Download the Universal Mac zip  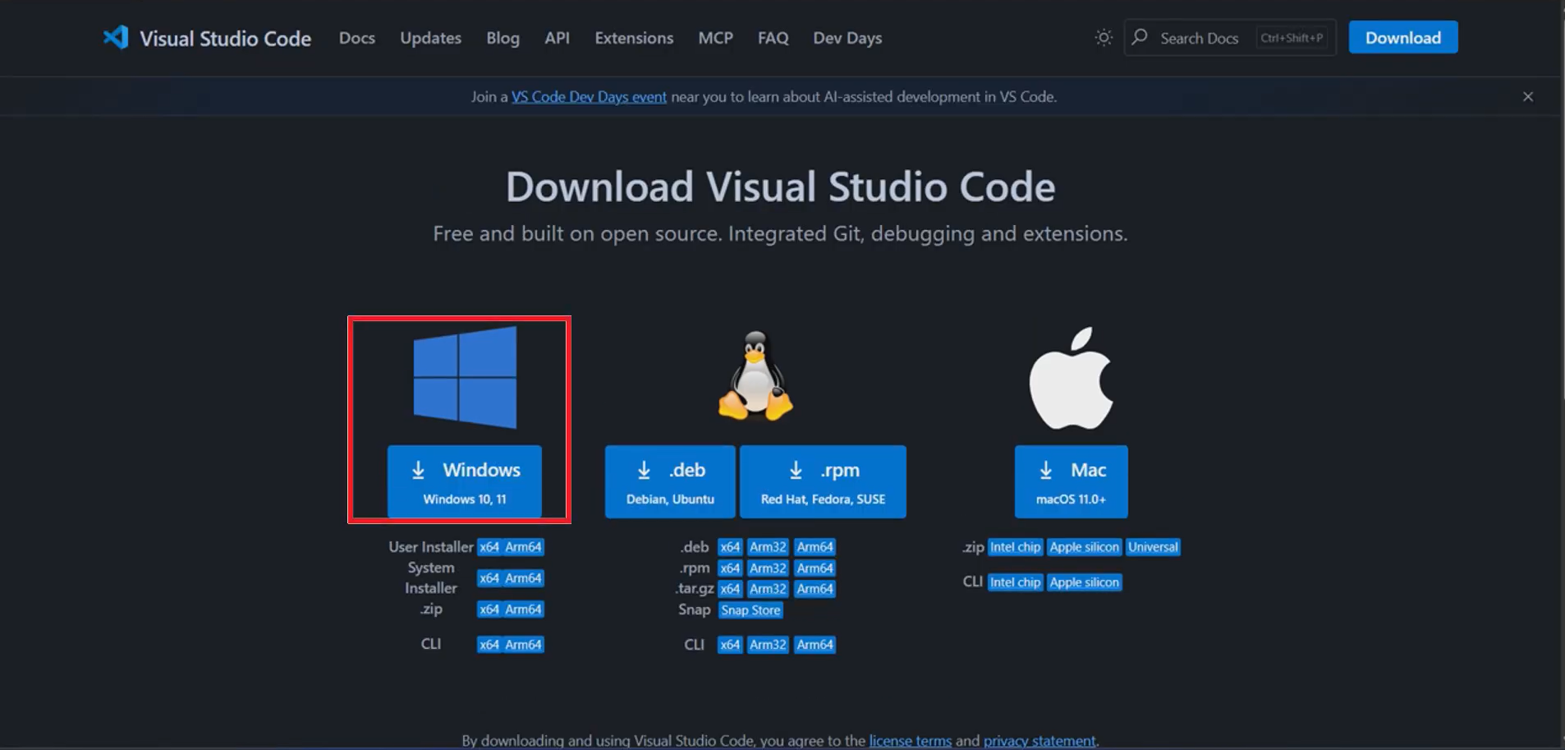click(1151, 546)
